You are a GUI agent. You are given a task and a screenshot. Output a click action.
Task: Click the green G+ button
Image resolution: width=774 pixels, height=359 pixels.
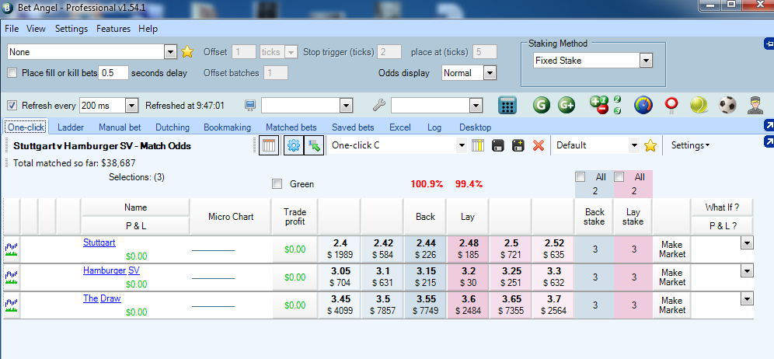[x=567, y=105]
